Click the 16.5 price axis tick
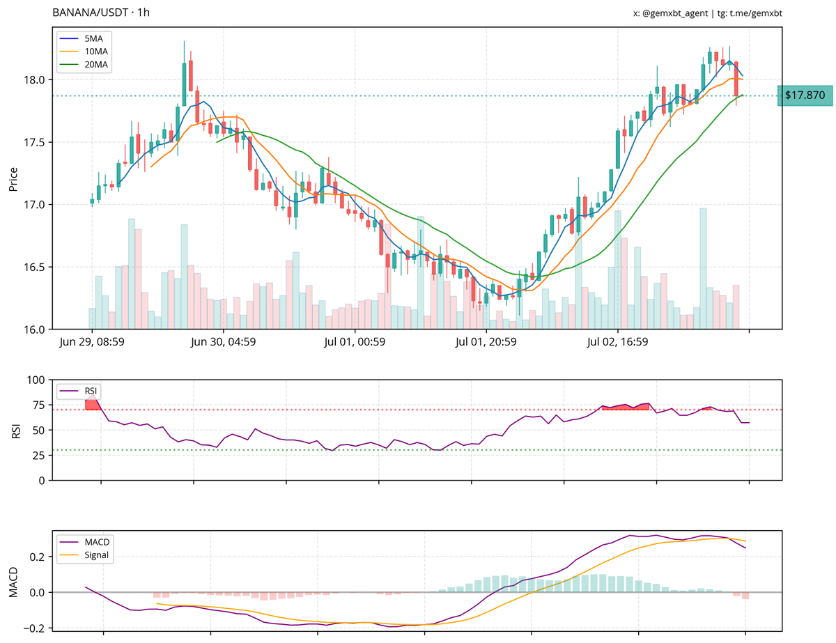Screen dimensions: 836x643 tap(33, 267)
